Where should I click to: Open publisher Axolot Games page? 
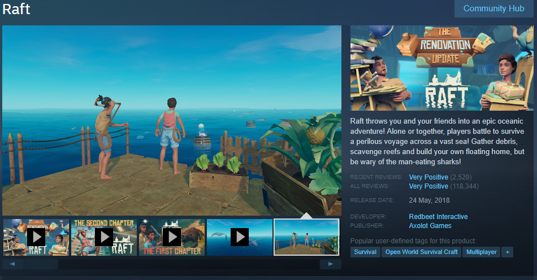430,226
